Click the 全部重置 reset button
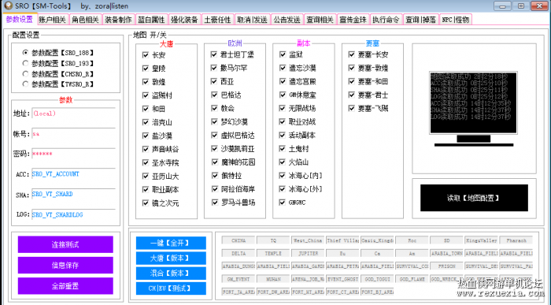The width and height of the screenshot is (551, 305). 65,285
